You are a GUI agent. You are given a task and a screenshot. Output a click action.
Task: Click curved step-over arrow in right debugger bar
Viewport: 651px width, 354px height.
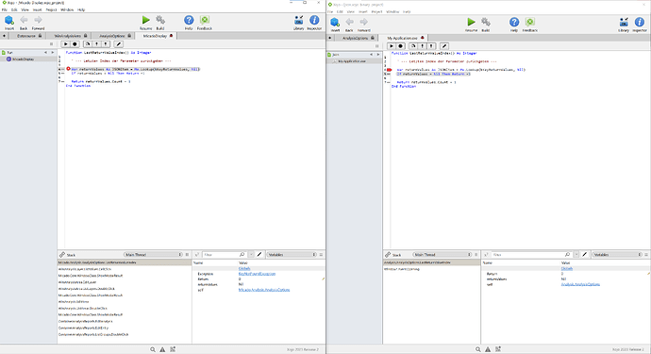[412, 46]
